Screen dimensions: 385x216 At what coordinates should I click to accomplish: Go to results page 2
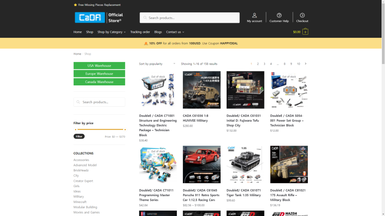(258, 64)
